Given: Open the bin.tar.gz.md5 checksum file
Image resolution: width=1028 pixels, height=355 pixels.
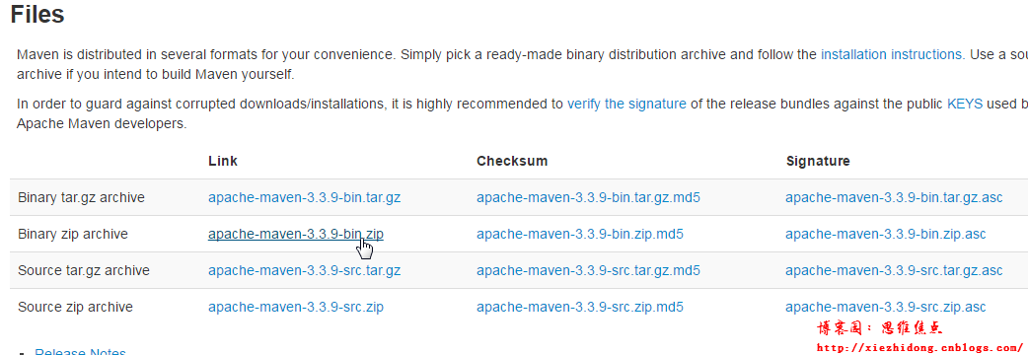Looking at the screenshot, I should [588, 197].
